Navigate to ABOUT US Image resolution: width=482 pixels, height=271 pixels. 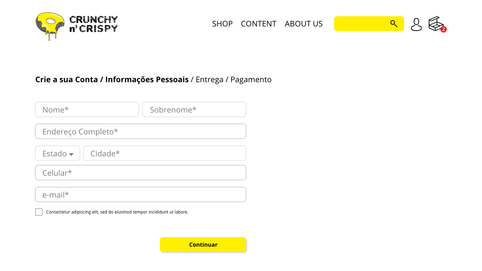click(x=303, y=24)
